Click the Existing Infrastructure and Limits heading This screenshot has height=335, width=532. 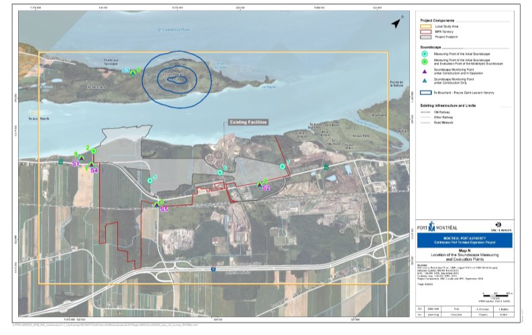(448, 105)
